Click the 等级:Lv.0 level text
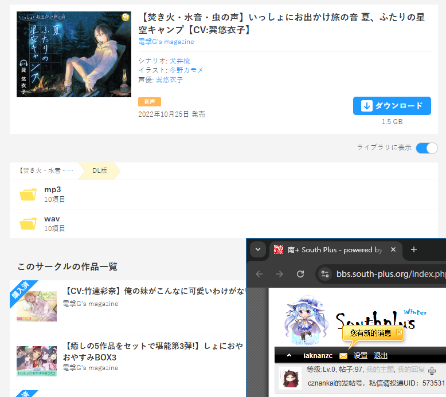The width and height of the screenshot is (446, 397). click(322, 370)
